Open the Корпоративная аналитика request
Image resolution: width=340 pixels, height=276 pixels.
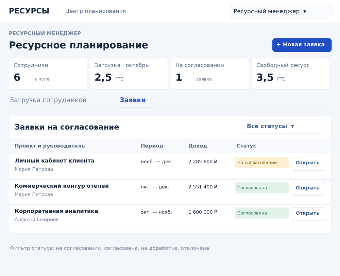[x=308, y=213]
